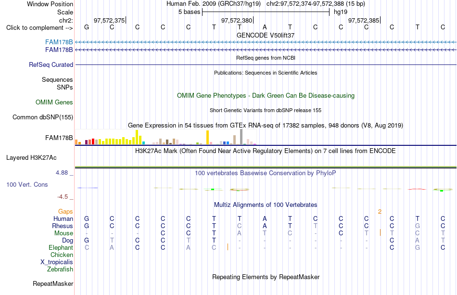Screen dimensions: 457x295
Task: Click the A base in the Dog row
Action: click(x=418, y=241)
